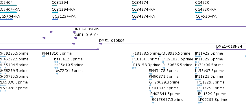Select the RE53978.5prime EST glyph

3,91
